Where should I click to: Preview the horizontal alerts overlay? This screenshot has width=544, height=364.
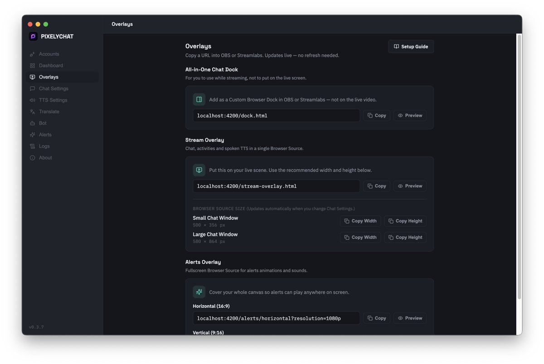(x=410, y=318)
